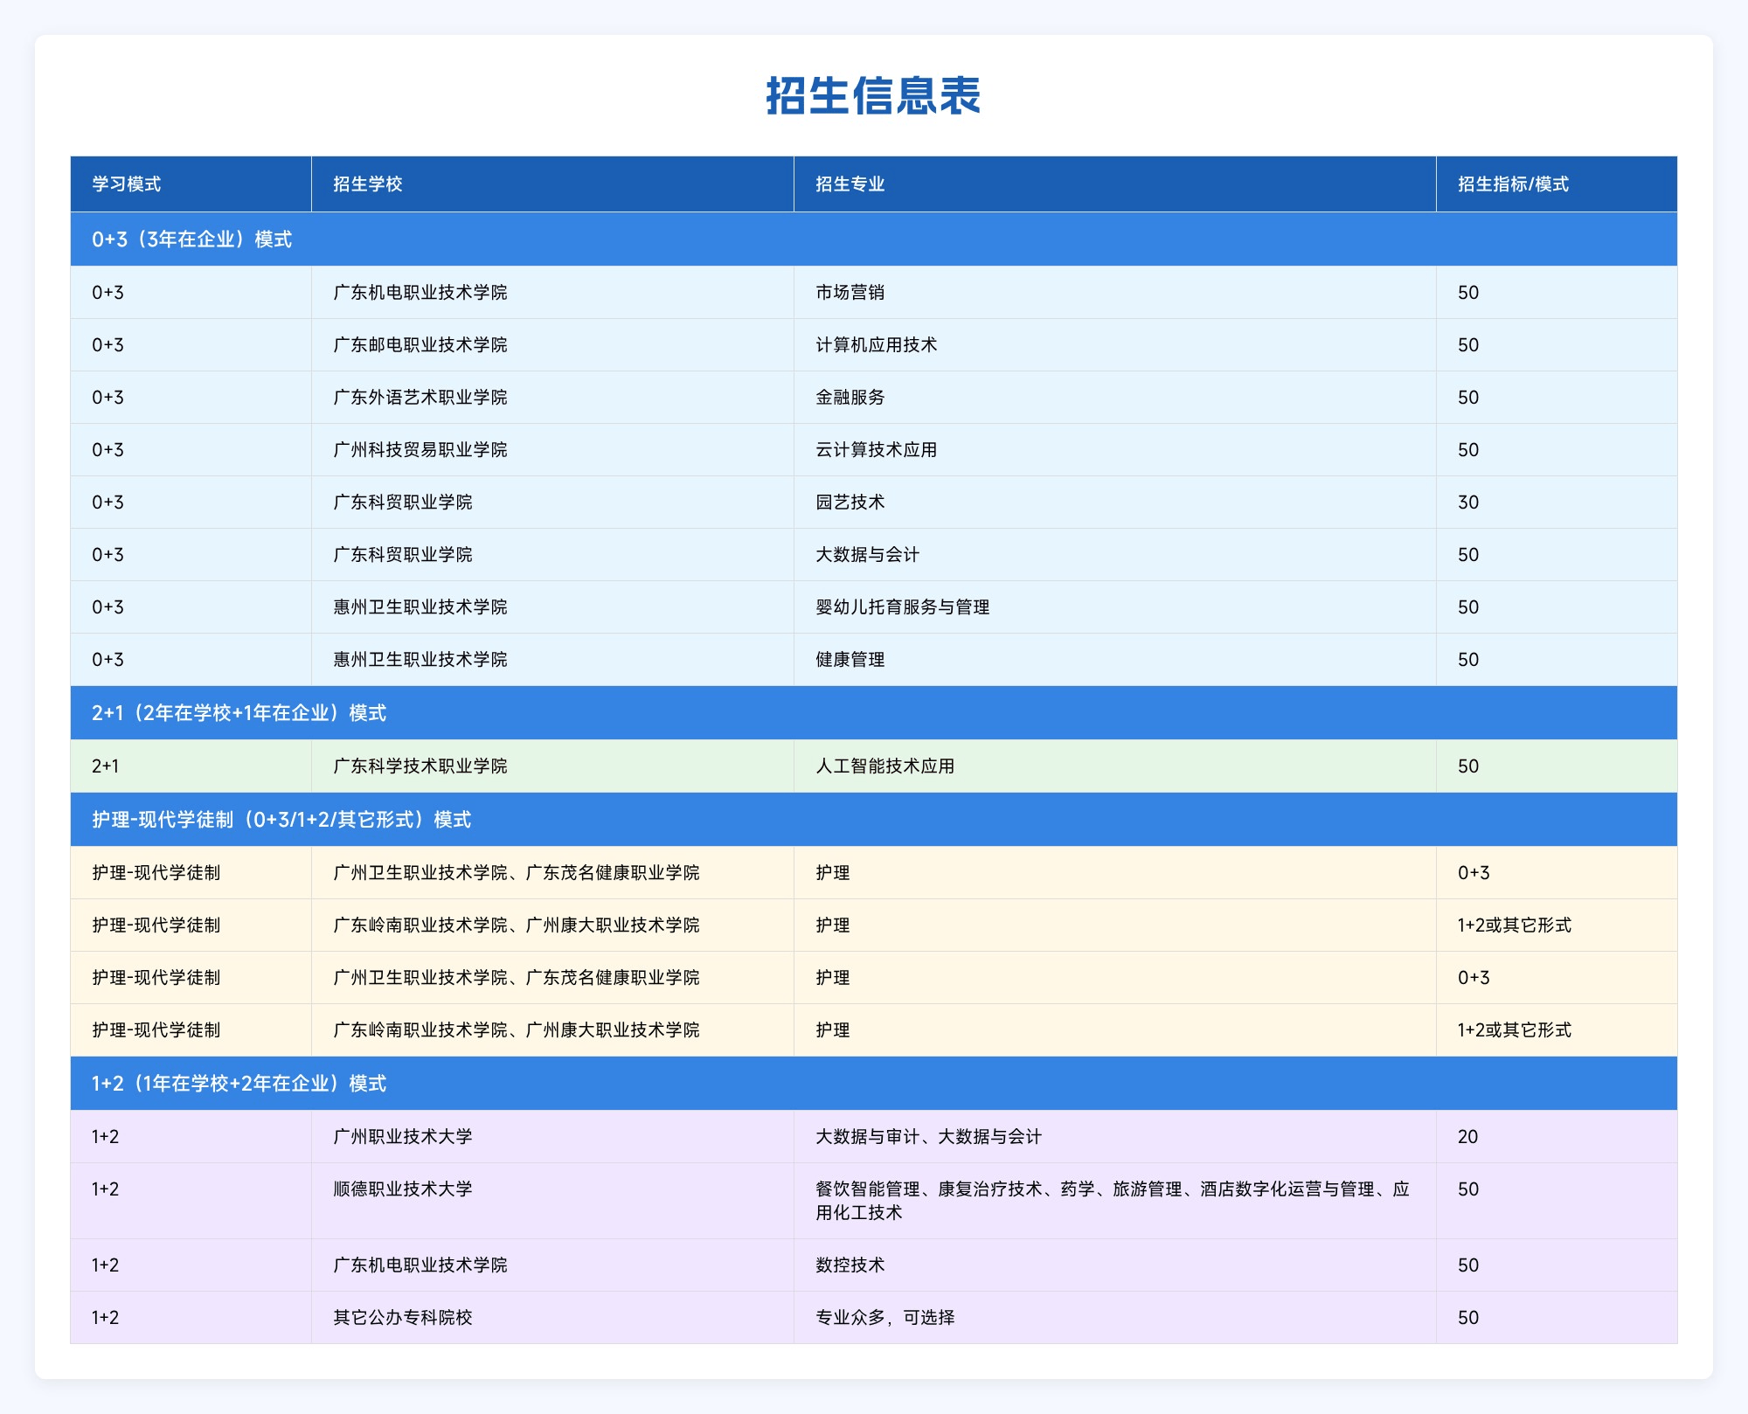1748x1414 pixels.
Task: Click 惠州卫生职业技术学院 in the 健康管理 row
Action: point(552,660)
